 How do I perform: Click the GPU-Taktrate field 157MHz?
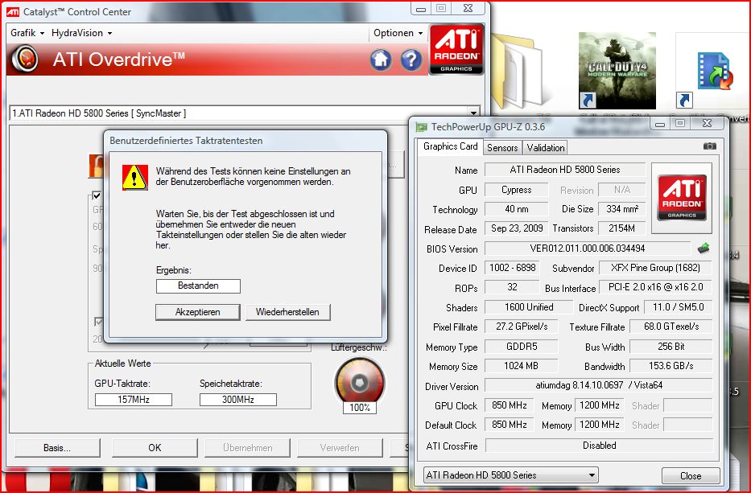pos(134,400)
